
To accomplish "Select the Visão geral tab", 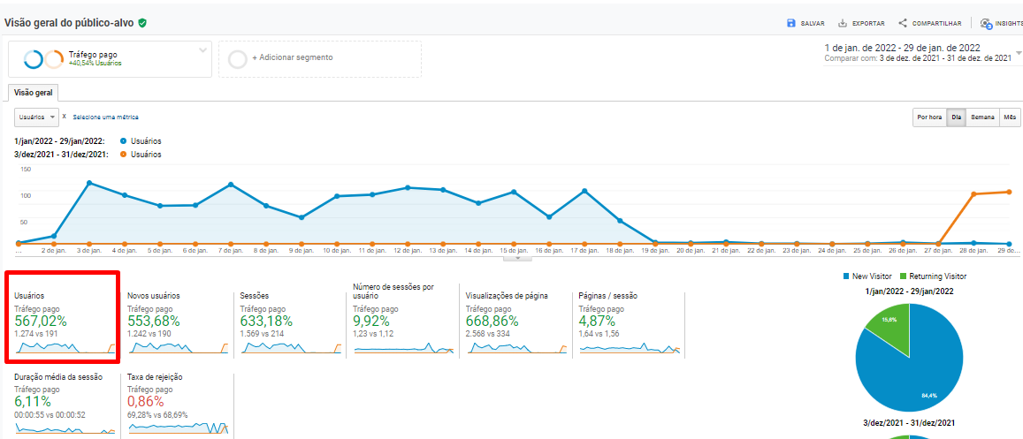I will pyautogui.click(x=33, y=93).
